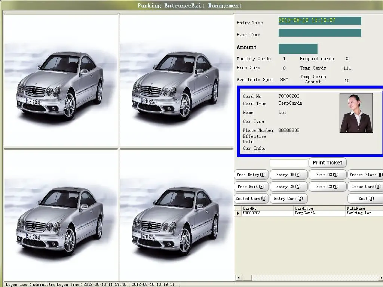383x287 pixels.
Task: Select the row indicator arrow for P0000202
Action: pyautogui.click(x=238, y=213)
